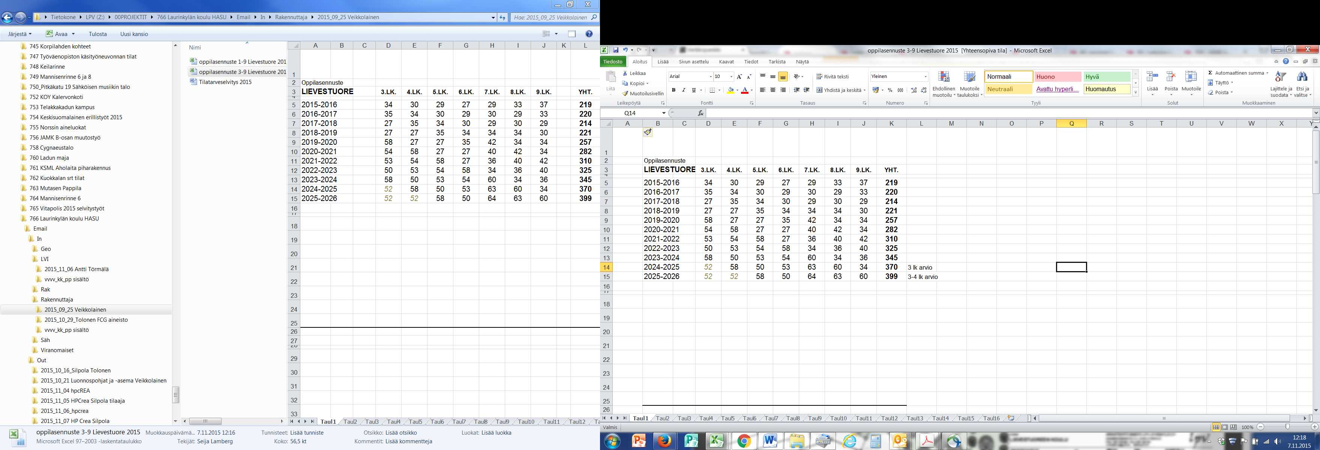
Task: Expand the cell styles gallery
Action: click(x=1135, y=93)
